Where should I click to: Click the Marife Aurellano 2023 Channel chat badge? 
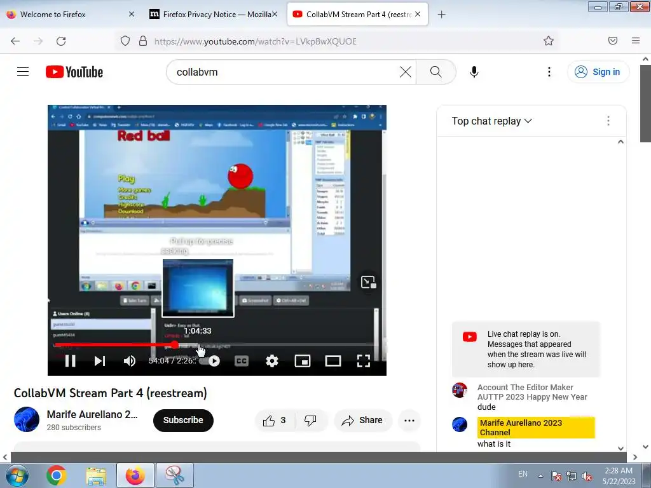(536, 428)
